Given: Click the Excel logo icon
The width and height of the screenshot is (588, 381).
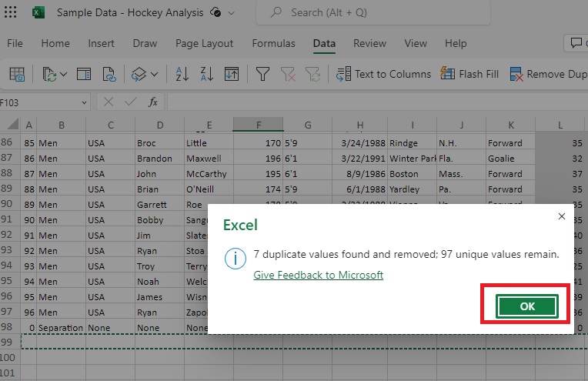Looking at the screenshot, I should coord(38,12).
